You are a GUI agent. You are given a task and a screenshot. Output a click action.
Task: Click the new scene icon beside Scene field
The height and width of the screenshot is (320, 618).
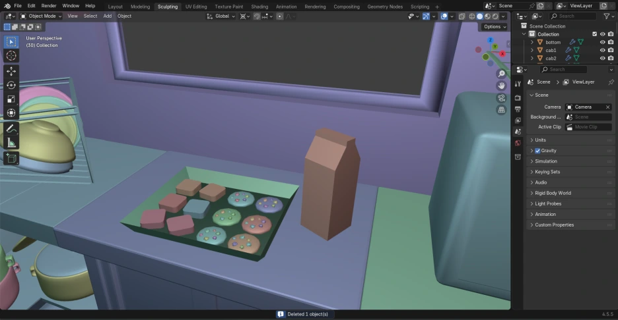point(540,6)
